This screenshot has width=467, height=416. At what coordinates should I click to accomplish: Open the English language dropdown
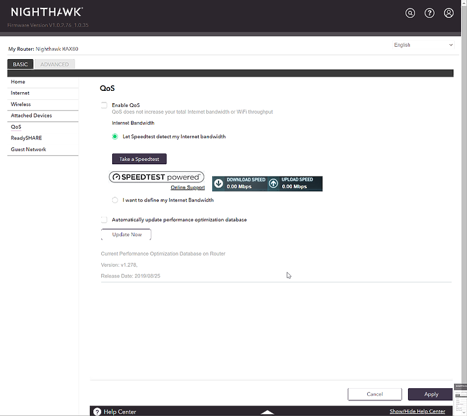pos(423,45)
